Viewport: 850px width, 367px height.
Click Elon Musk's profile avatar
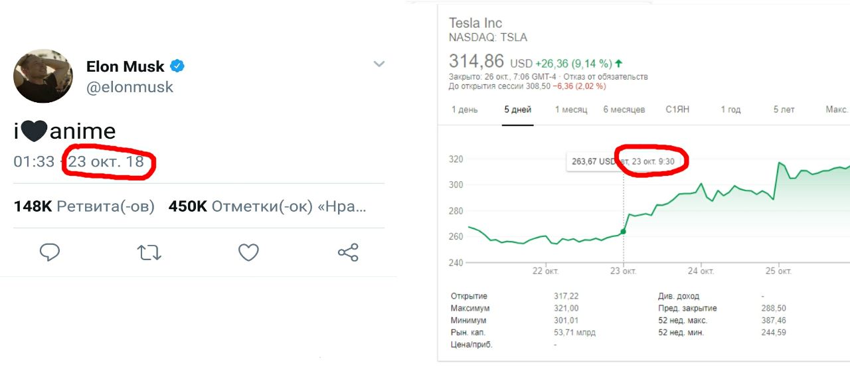pos(43,76)
